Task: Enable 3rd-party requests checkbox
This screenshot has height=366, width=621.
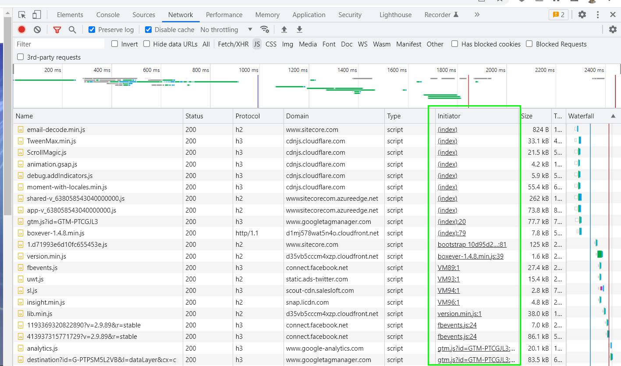Action: point(20,57)
